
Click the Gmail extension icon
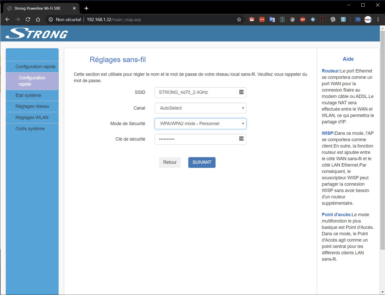252,20
